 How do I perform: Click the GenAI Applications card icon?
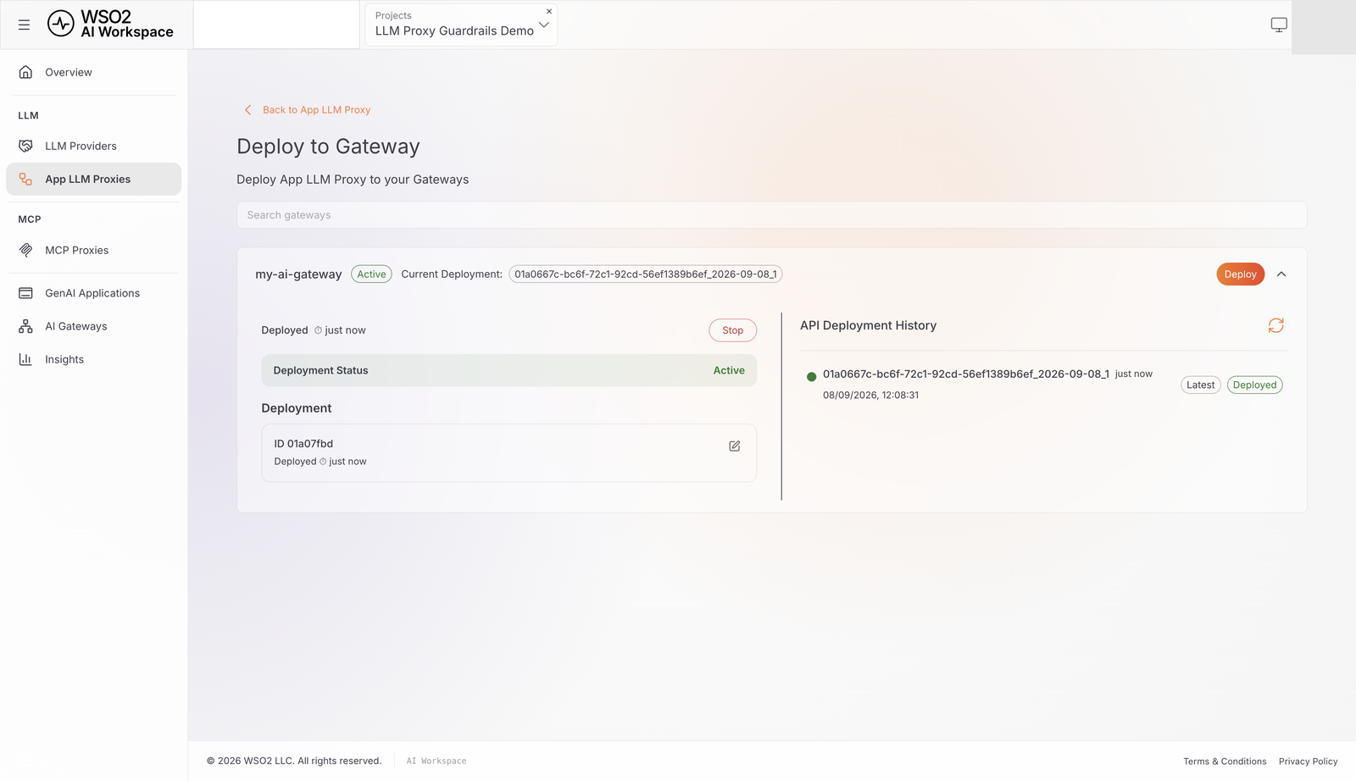pyautogui.click(x=25, y=293)
